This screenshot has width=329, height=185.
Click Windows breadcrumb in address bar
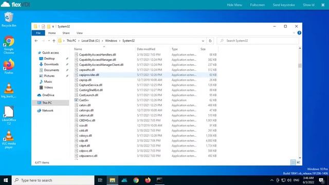tap(111, 41)
